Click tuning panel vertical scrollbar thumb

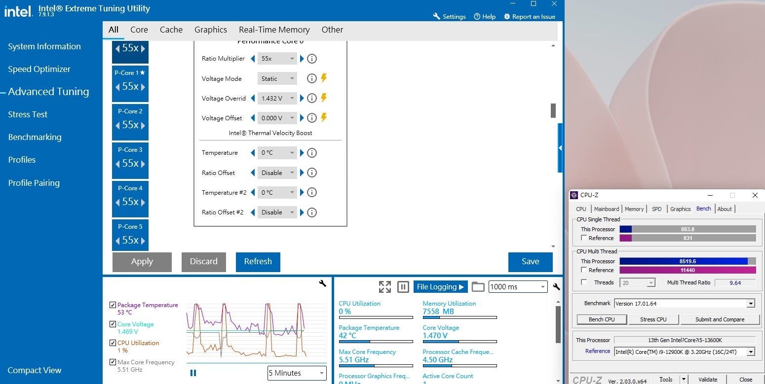553,111
